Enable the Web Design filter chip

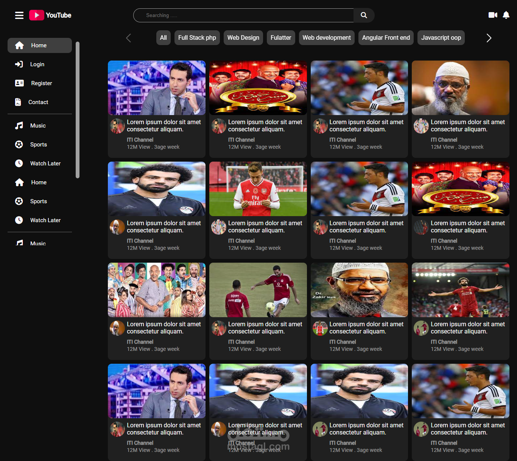click(243, 37)
